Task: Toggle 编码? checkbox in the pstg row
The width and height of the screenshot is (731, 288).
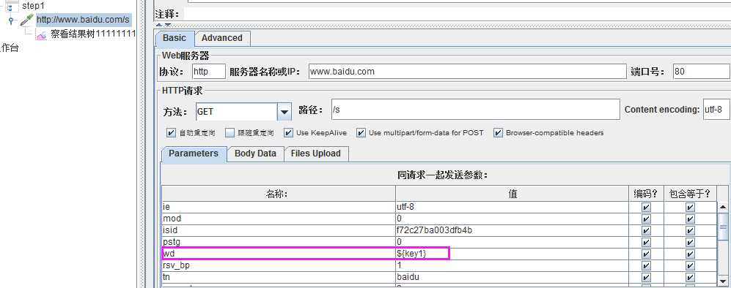Action: [646, 242]
